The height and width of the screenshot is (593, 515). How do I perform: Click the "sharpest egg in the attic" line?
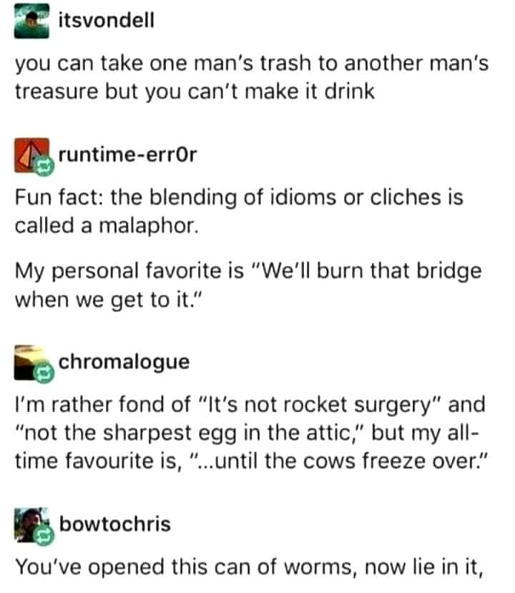tap(190, 433)
